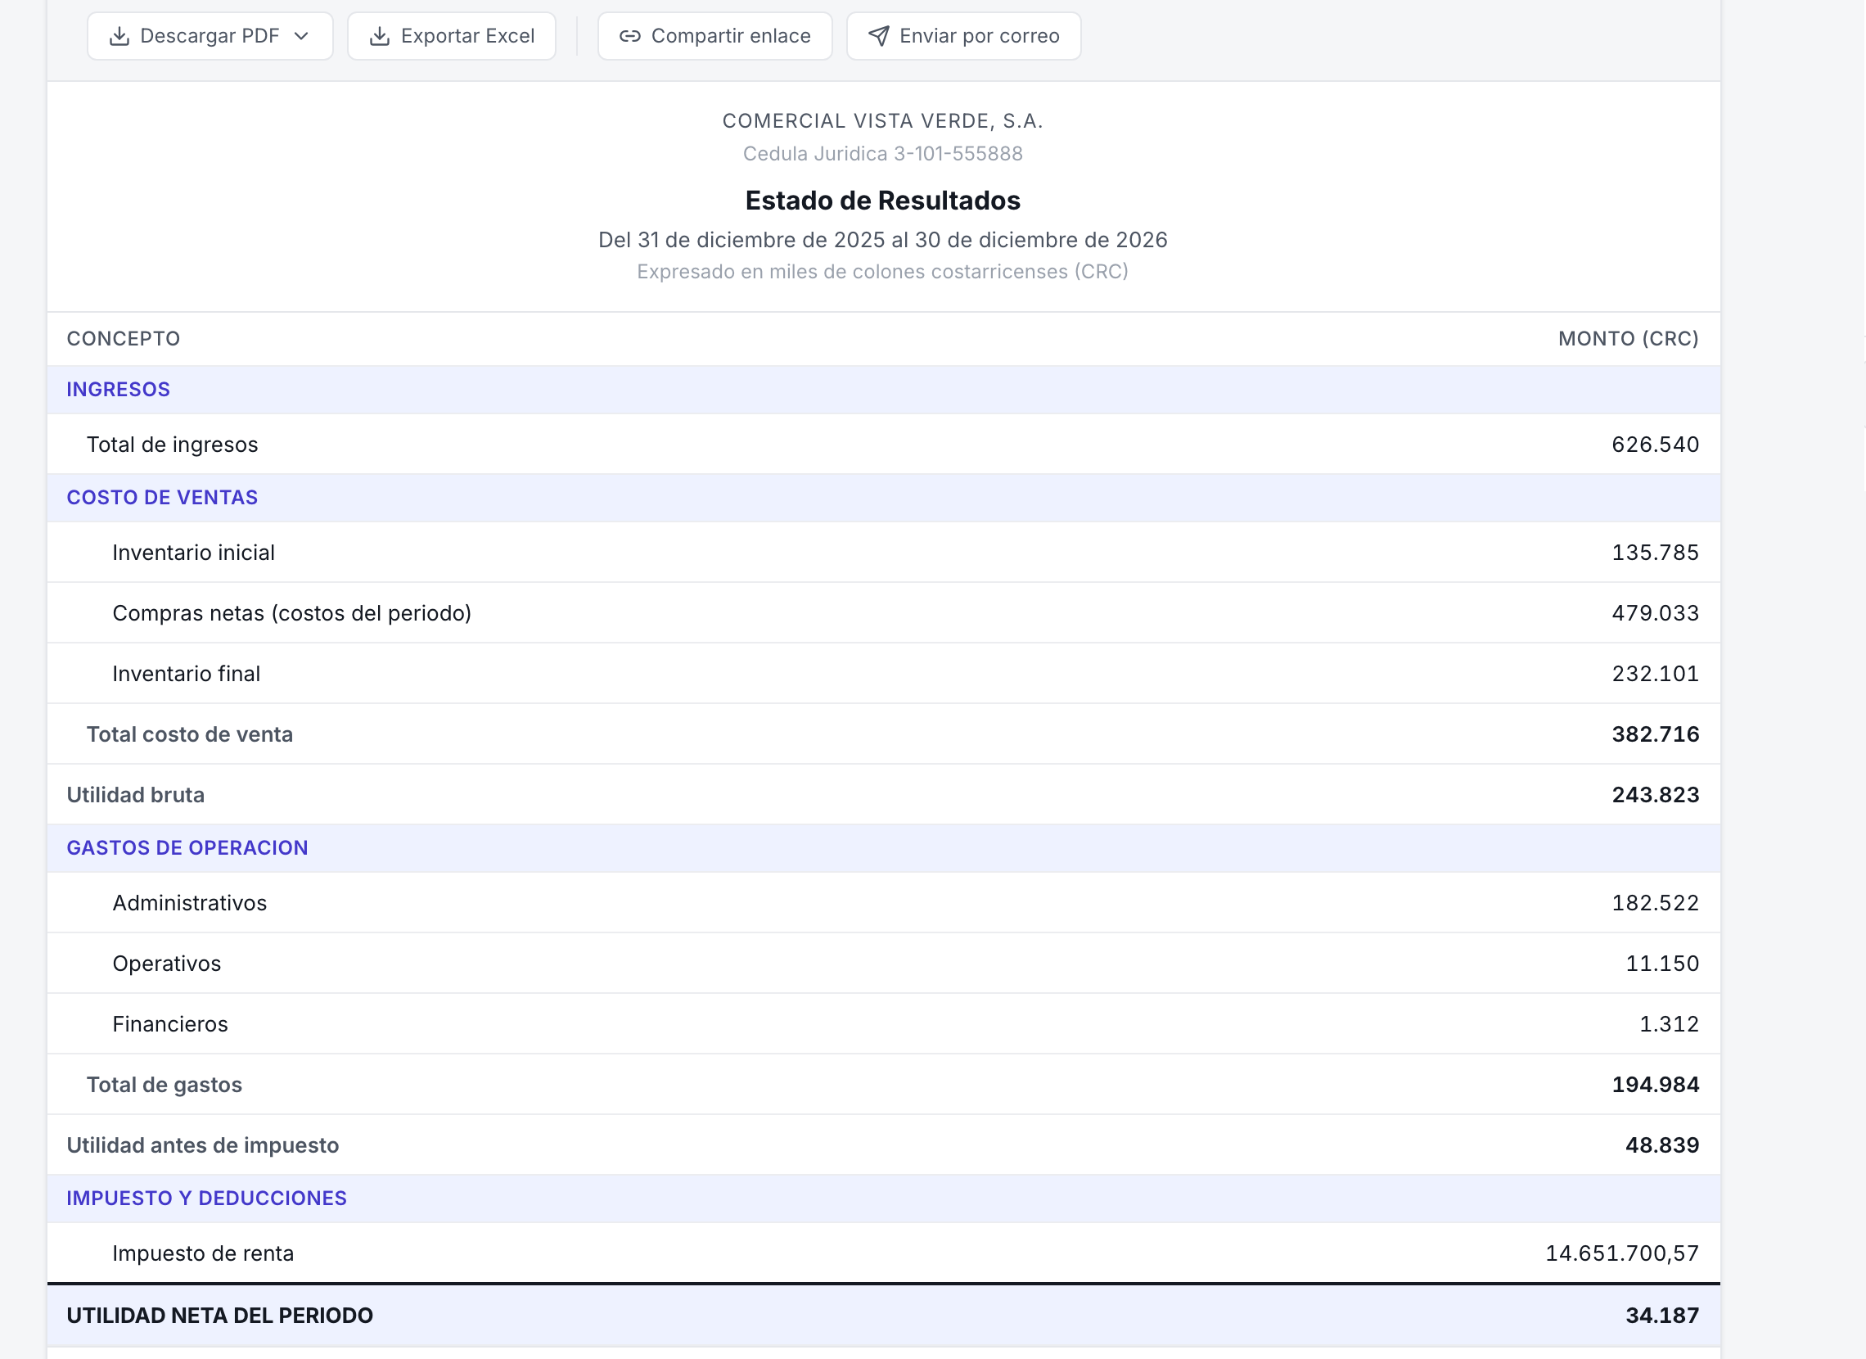Select the 135.785 value
Viewport: 1866px width, 1359px height.
1656,553
